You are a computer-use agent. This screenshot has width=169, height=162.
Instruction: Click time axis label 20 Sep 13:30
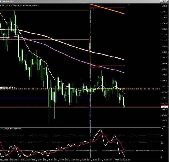(x=37, y=160)
